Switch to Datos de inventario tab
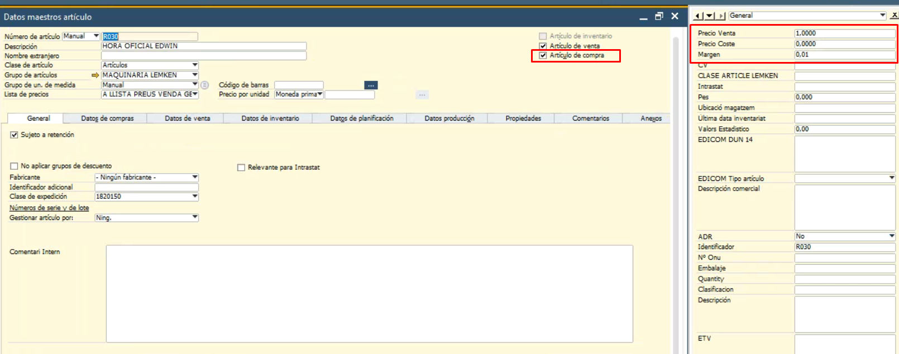This screenshot has width=899, height=354. point(270,118)
